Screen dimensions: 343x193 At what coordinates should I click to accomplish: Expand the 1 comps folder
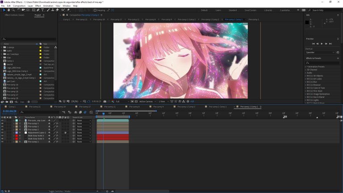1,47
